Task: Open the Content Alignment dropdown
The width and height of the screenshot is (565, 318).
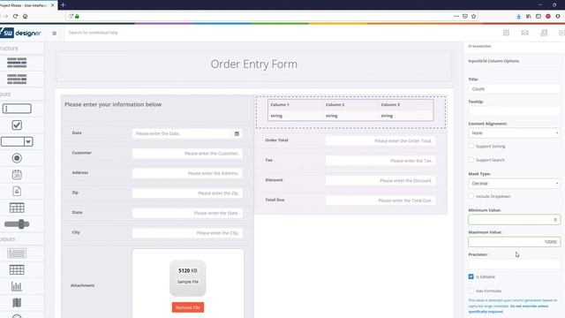Action: coord(514,133)
